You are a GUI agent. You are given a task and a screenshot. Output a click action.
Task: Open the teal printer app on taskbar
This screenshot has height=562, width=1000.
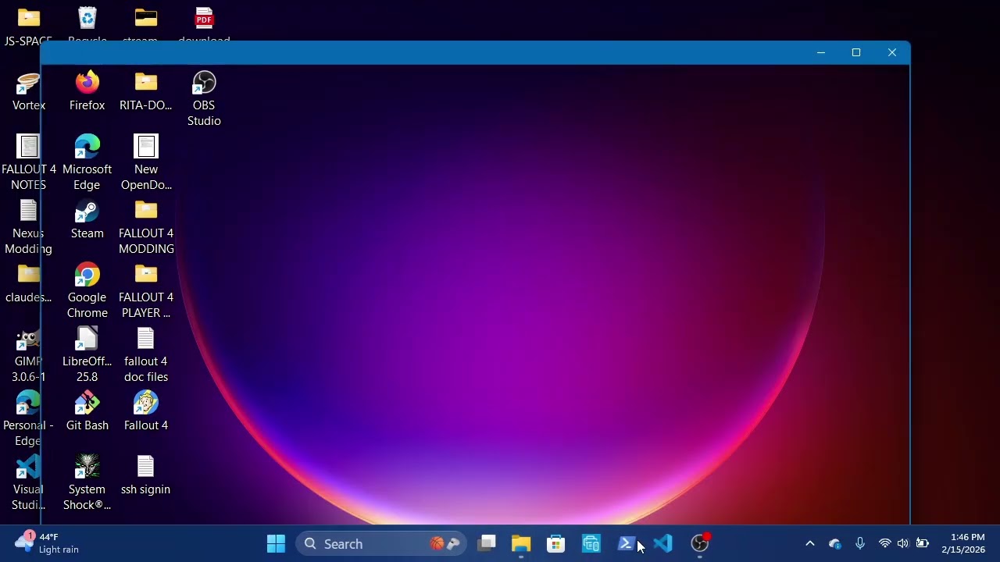tap(591, 544)
